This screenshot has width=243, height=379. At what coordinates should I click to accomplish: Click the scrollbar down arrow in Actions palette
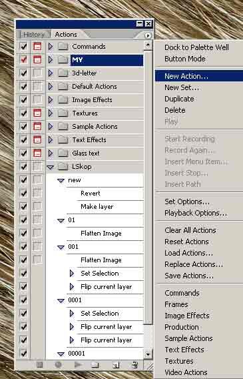click(x=148, y=354)
